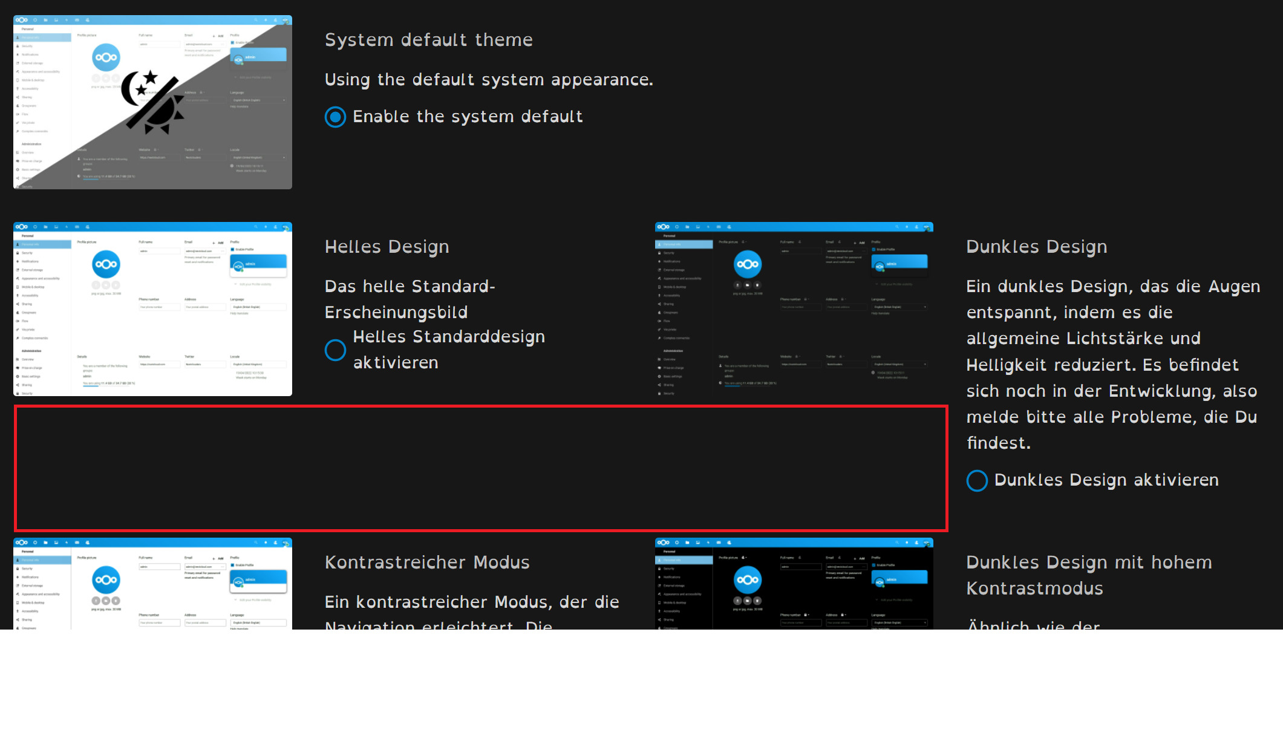This screenshot has width=1283, height=736.
Task: Select the Enable the system default radio button
Action: pyautogui.click(x=335, y=117)
